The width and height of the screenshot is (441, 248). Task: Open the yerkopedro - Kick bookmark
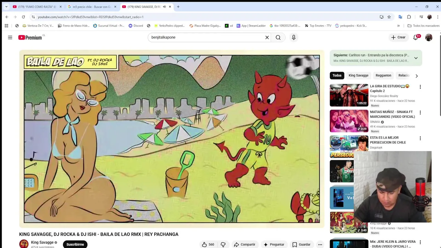[x=351, y=26]
